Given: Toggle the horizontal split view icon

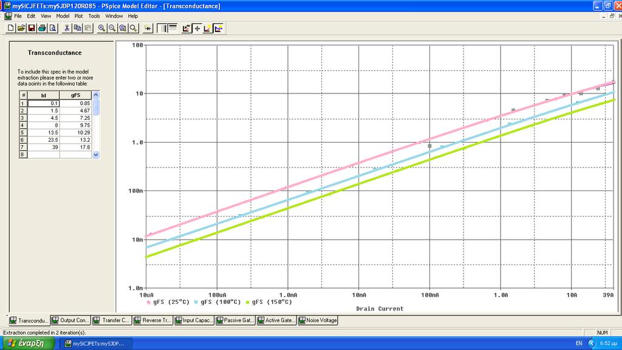Looking at the screenshot, I should click(173, 28).
